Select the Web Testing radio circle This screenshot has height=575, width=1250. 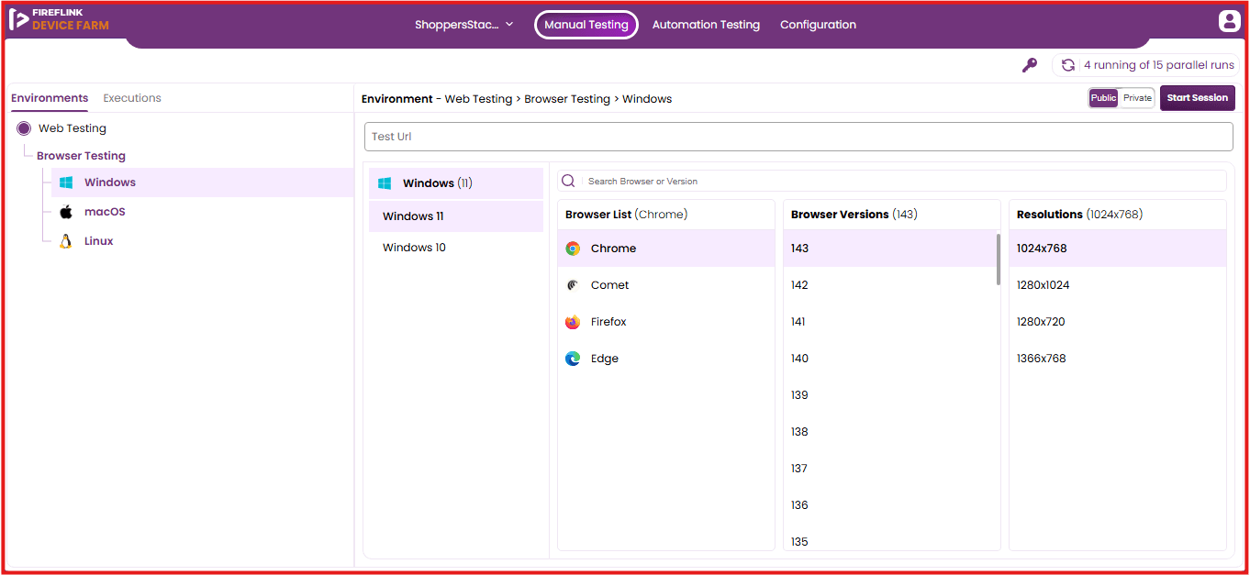click(24, 128)
